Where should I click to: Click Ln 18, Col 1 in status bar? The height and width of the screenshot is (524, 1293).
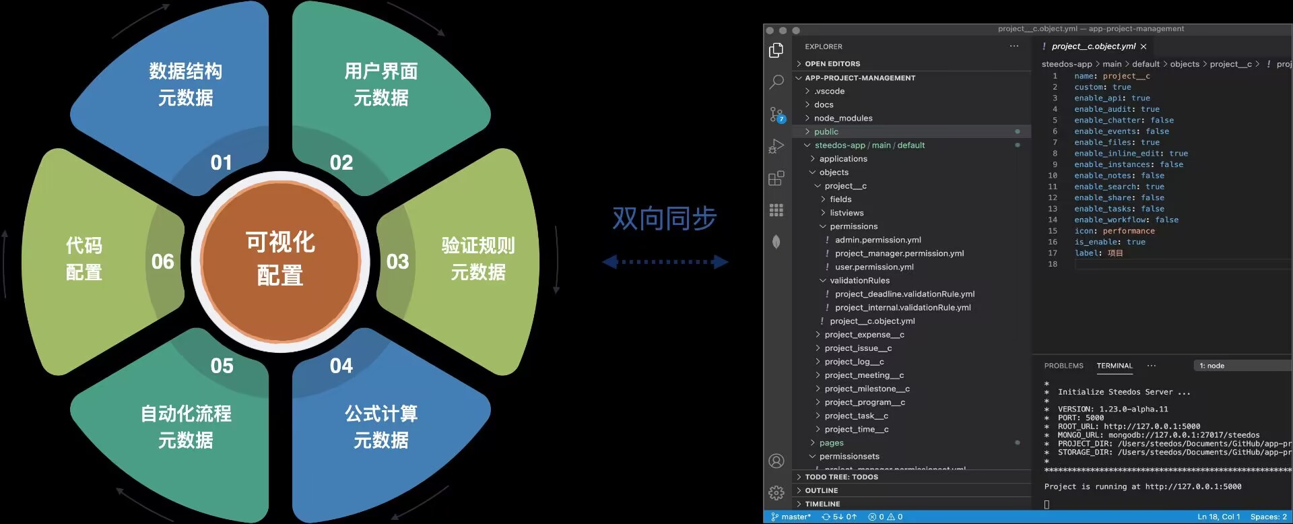click(x=1218, y=517)
